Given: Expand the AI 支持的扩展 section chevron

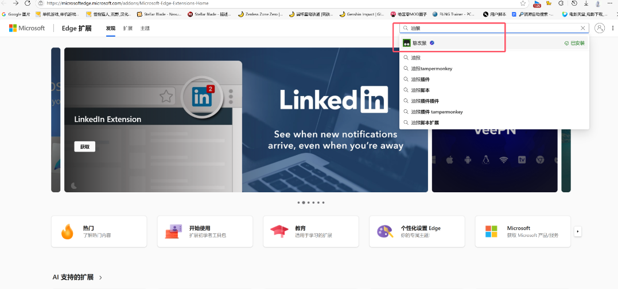Looking at the screenshot, I should tap(101, 278).
